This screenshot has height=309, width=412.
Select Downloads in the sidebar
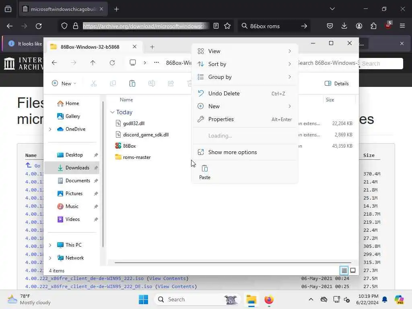pos(72,168)
